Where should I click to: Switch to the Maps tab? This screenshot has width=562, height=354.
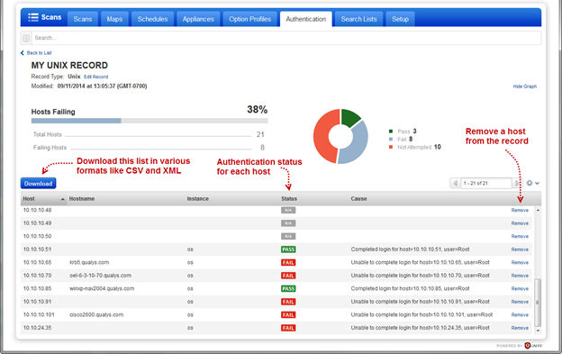coord(114,19)
